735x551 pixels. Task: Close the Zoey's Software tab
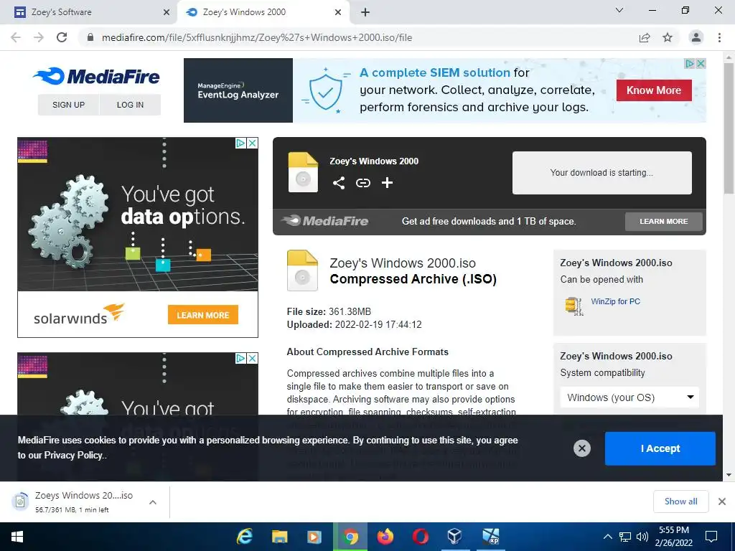pos(167,12)
